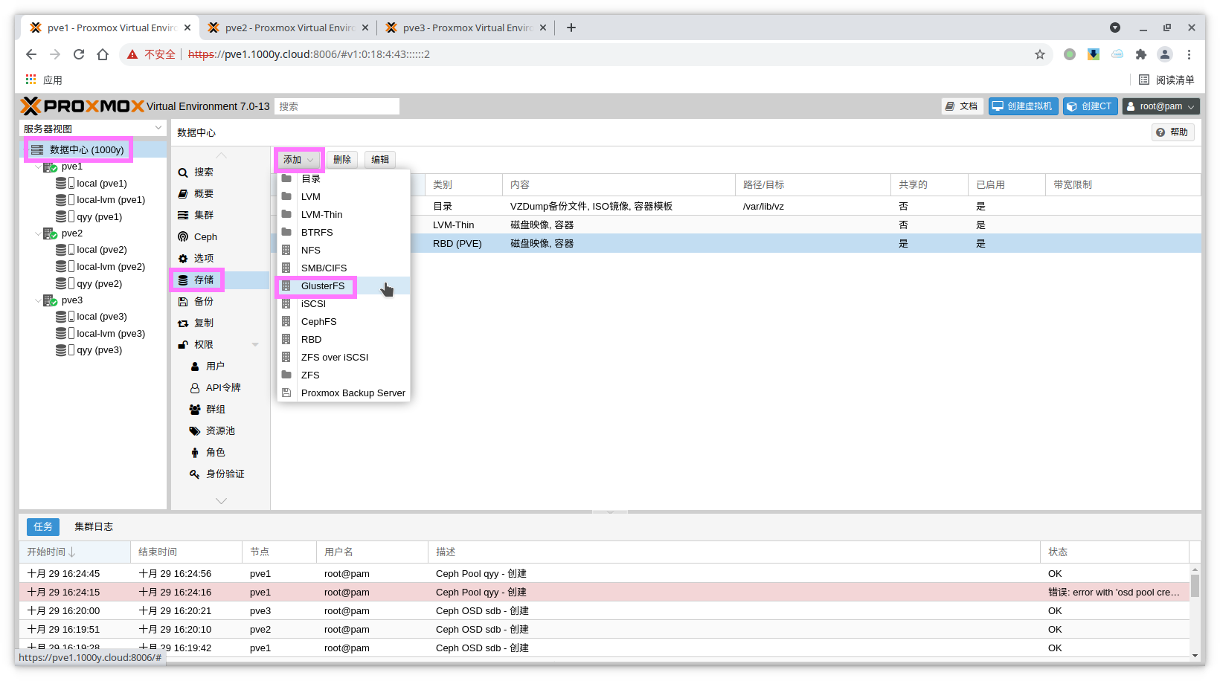Switch to the 集群日志 (Cluster Log) tab
The width and height of the screenshot is (1220, 681).
click(x=94, y=527)
